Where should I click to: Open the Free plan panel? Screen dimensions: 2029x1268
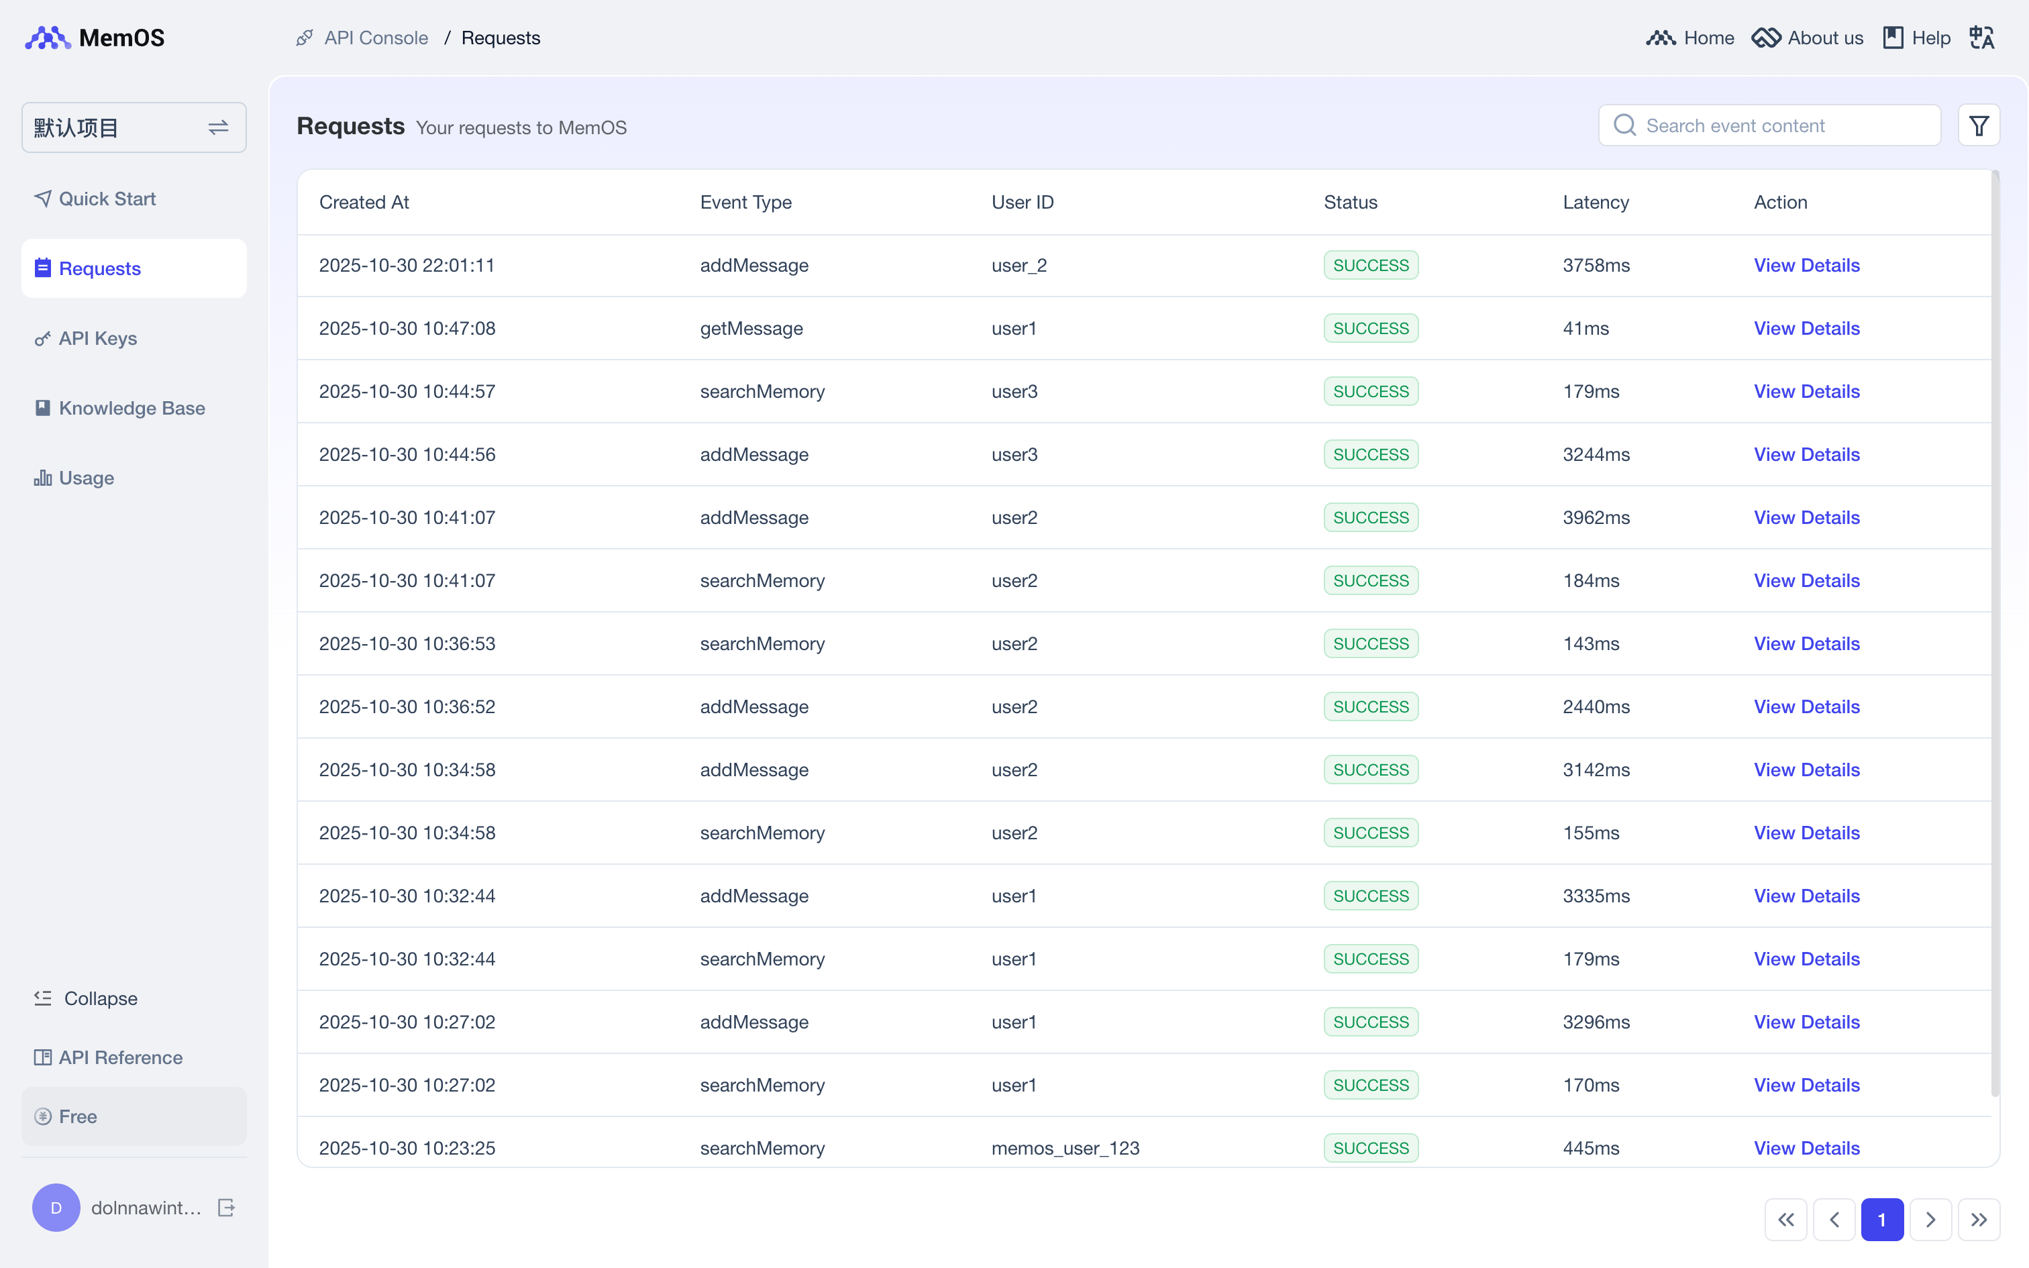(x=134, y=1116)
